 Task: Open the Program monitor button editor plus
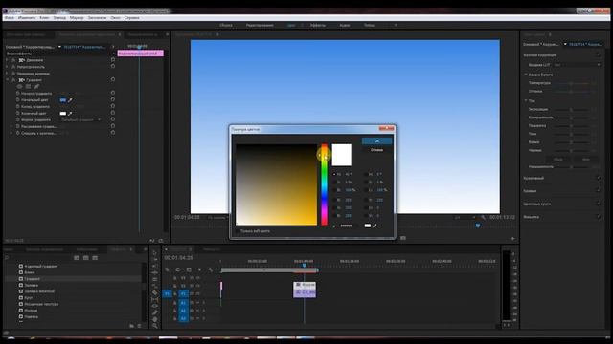513,238
